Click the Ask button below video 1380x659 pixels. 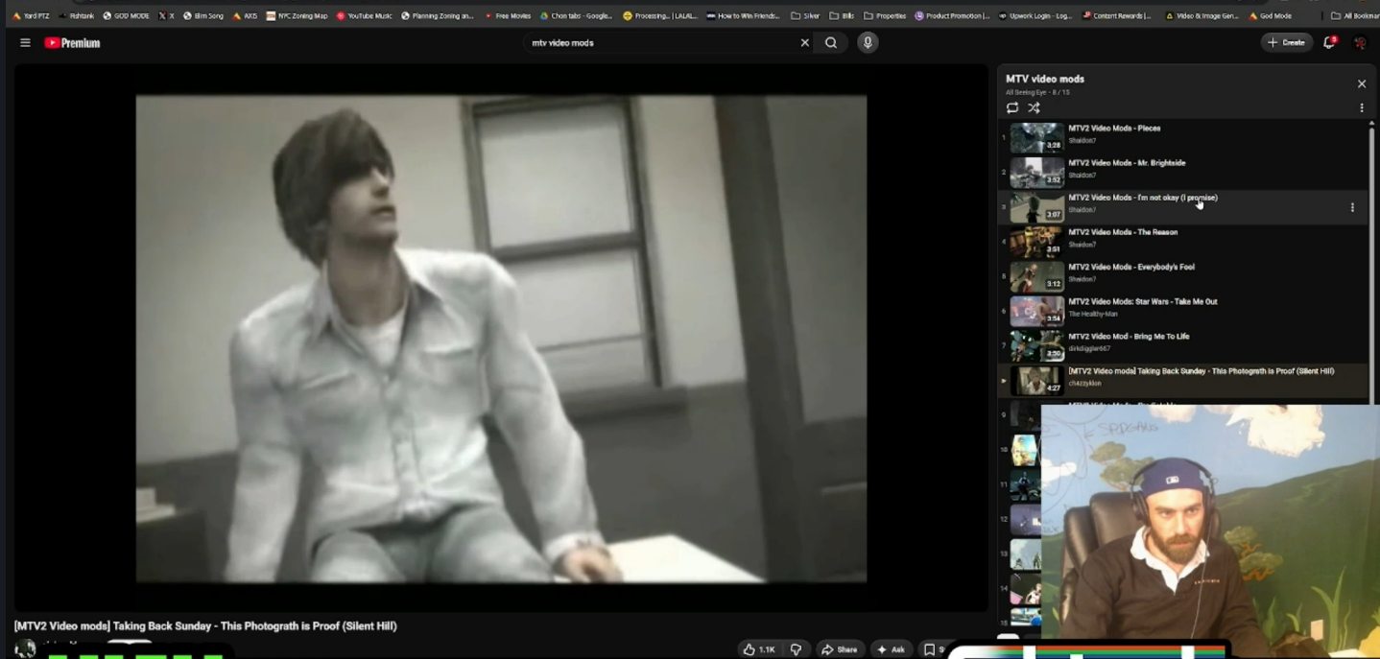coord(890,649)
